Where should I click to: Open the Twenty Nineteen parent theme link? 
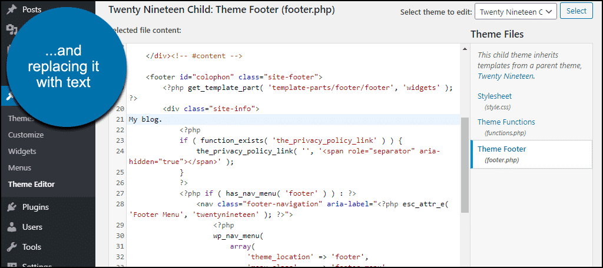(x=505, y=76)
